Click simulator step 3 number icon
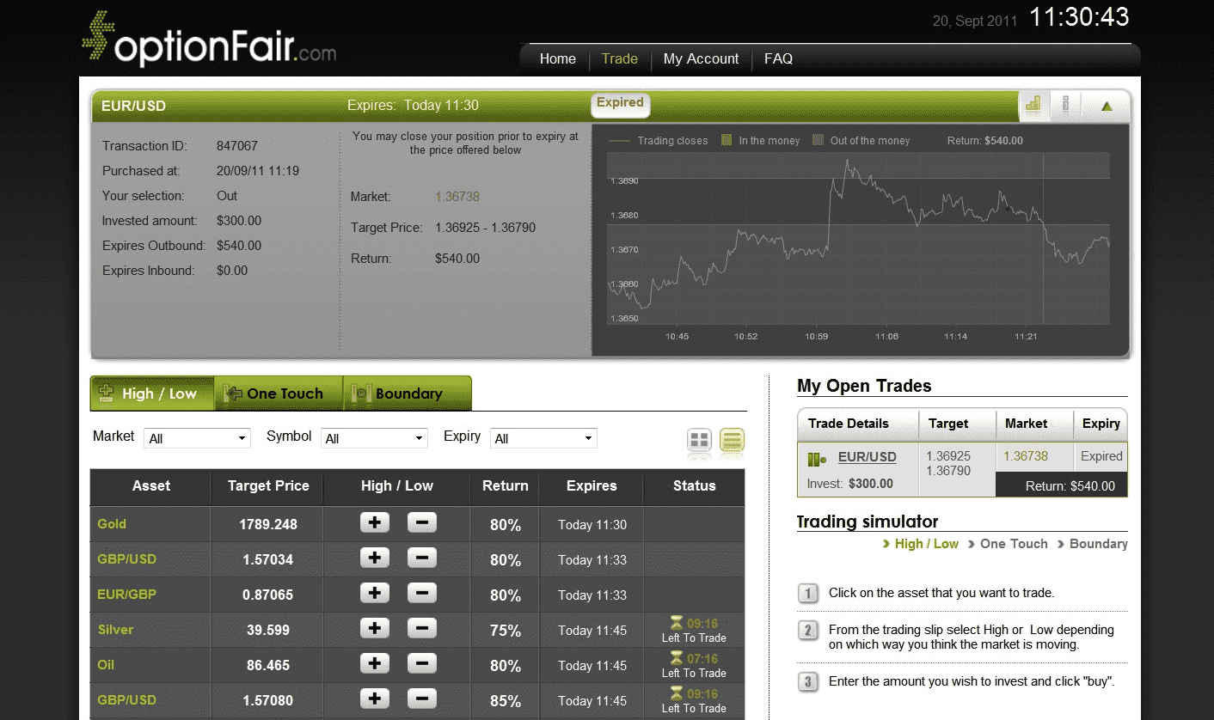Viewport: 1214px width, 720px height. 808,682
